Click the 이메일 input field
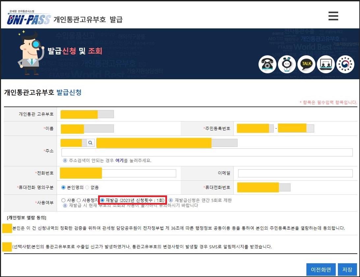 (295, 173)
